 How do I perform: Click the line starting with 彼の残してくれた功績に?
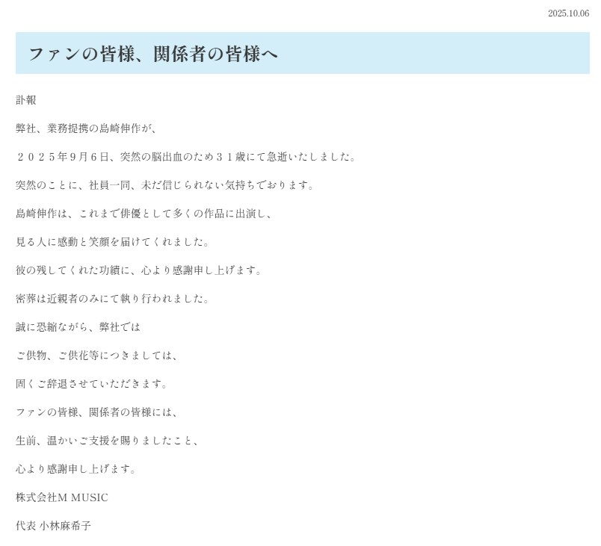pos(139,270)
